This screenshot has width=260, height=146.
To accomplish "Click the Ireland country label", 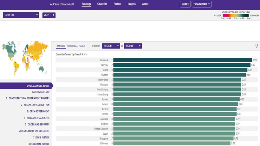I will (x=105, y=104).
